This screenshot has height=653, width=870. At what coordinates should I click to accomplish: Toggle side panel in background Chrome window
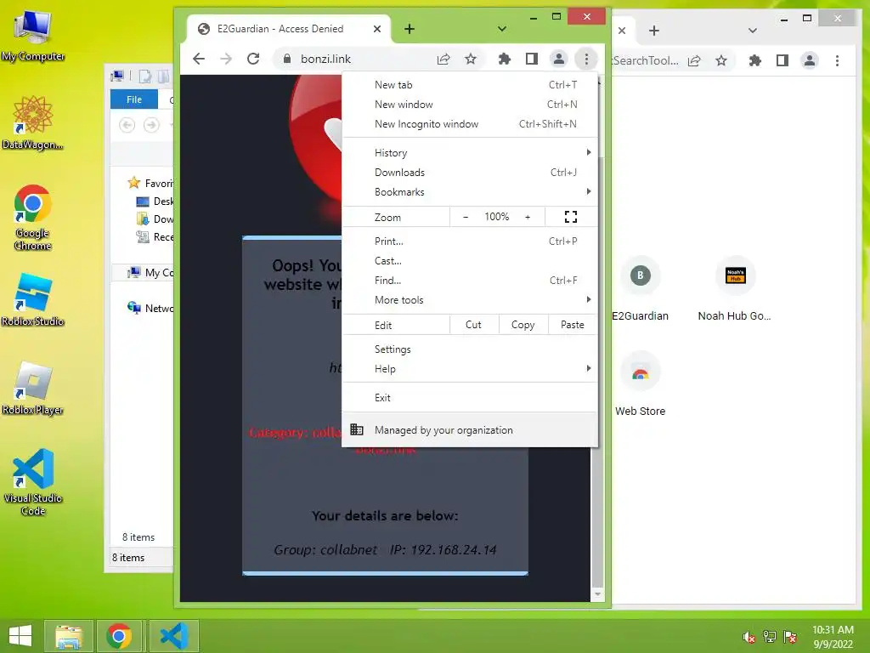[782, 60]
